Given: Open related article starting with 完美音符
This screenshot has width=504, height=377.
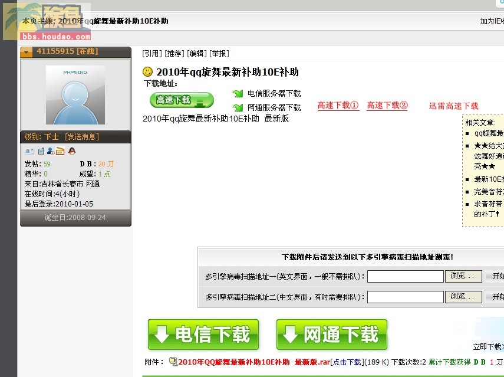Looking at the screenshot, I should 489,192.
